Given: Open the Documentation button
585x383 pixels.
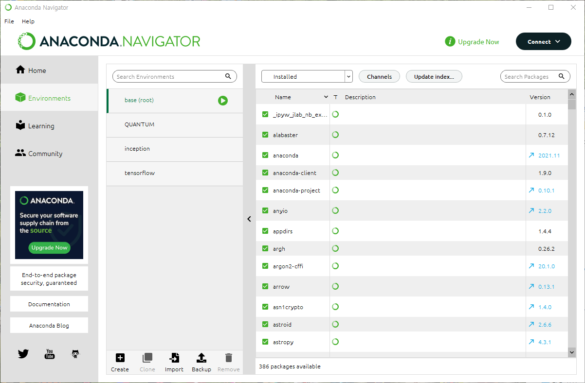Looking at the screenshot, I should (49, 304).
